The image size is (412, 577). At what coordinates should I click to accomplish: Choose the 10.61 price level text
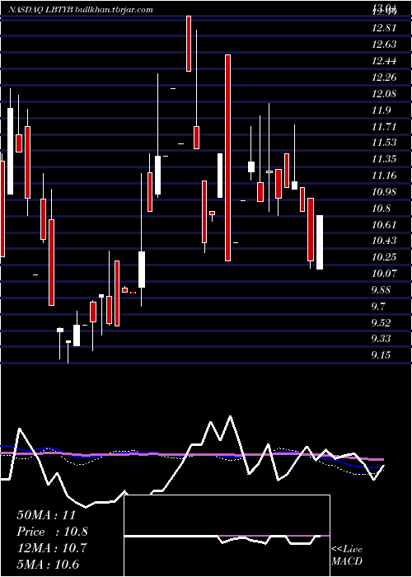pos(384,224)
